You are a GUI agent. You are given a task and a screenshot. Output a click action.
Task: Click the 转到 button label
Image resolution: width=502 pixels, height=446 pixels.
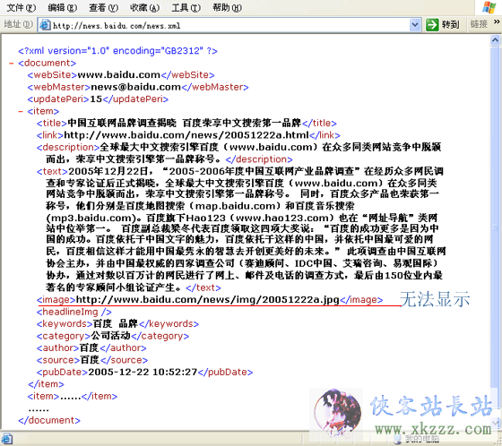click(x=450, y=25)
